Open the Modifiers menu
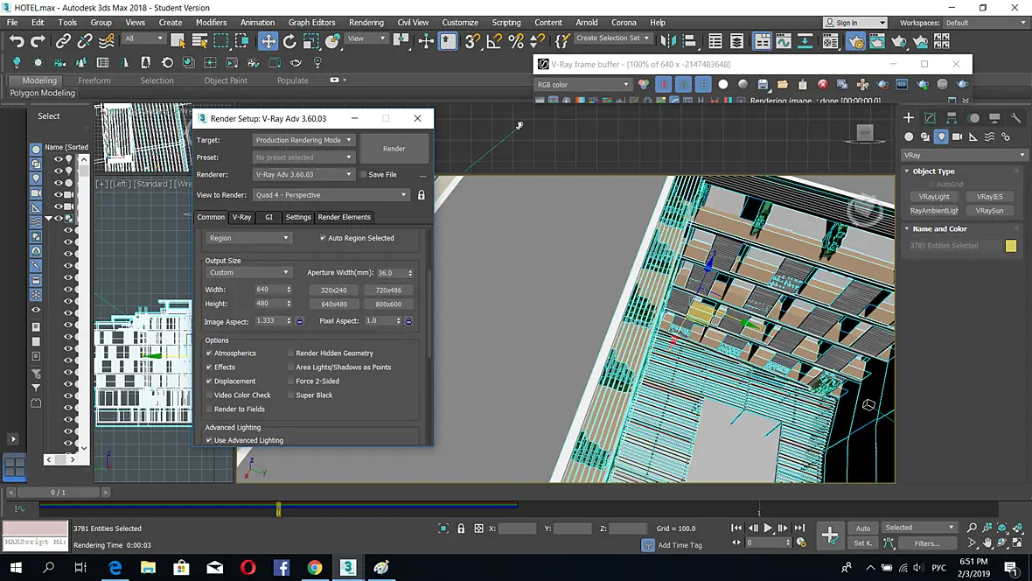Image resolution: width=1032 pixels, height=581 pixels. 212,23
